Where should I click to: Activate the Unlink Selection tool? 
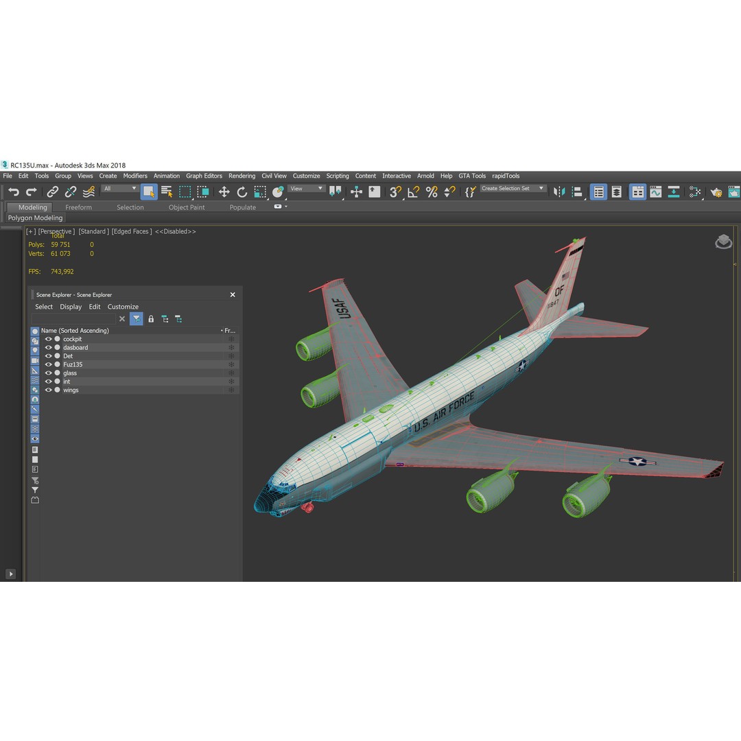[x=71, y=192]
